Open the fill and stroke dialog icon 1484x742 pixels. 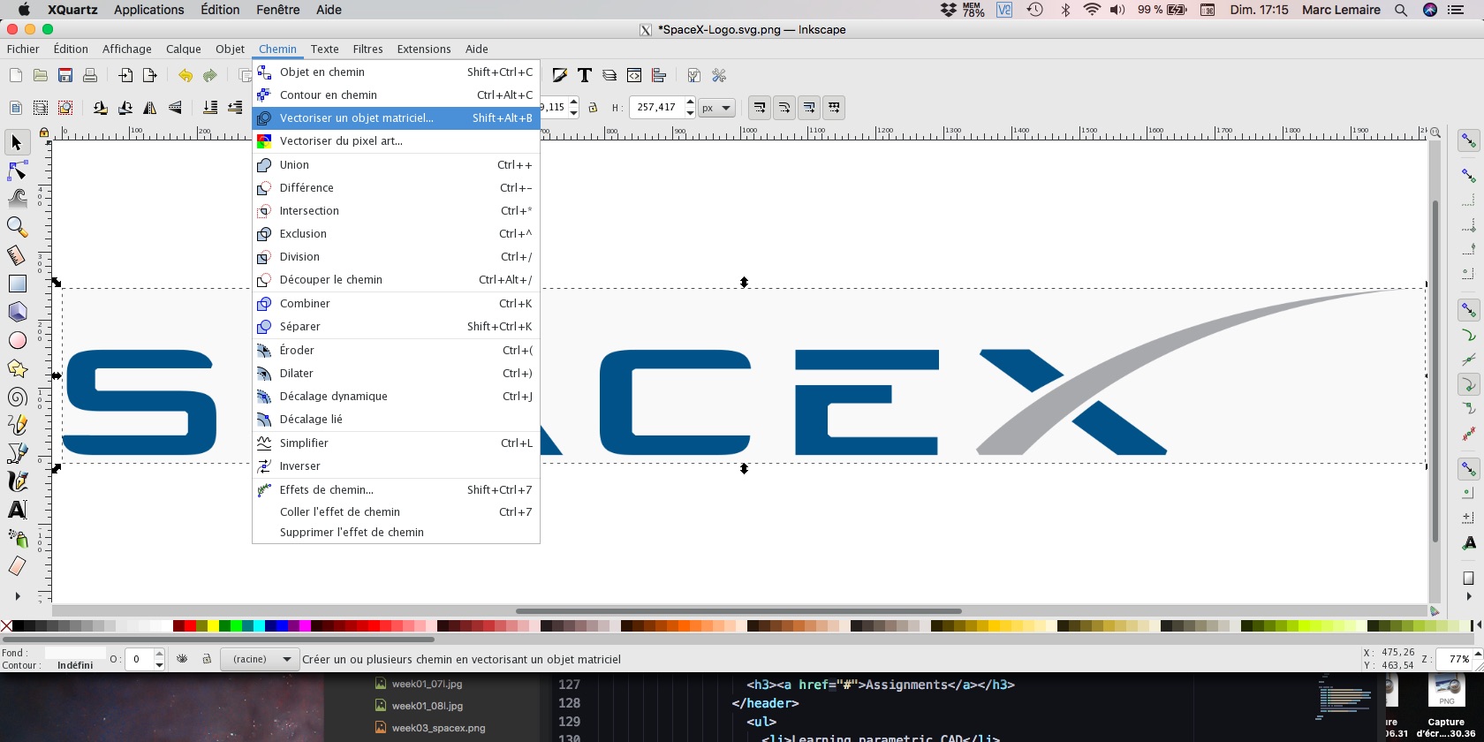559,76
